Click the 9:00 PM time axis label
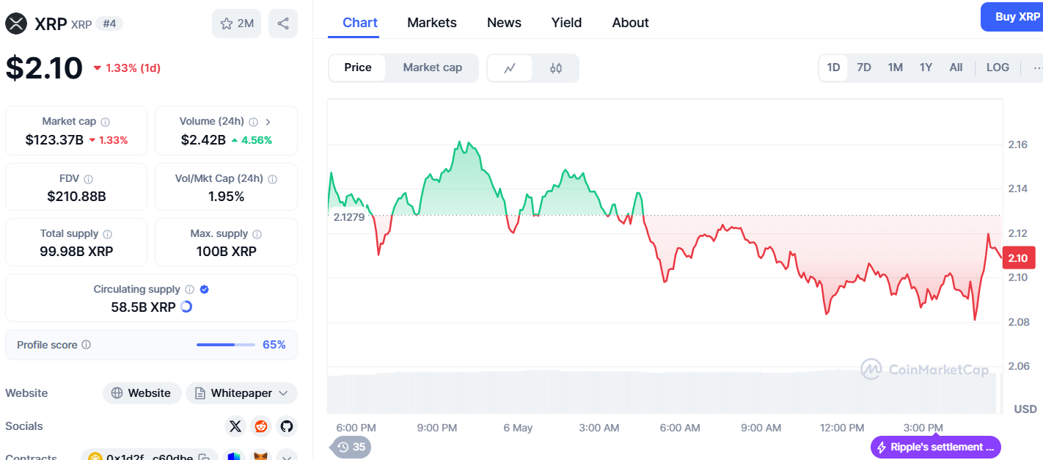This screenshot has width=1043, height=460. click(437, 428)
